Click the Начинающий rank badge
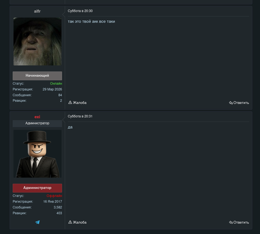Screen dimensions: 260x234 37,76
